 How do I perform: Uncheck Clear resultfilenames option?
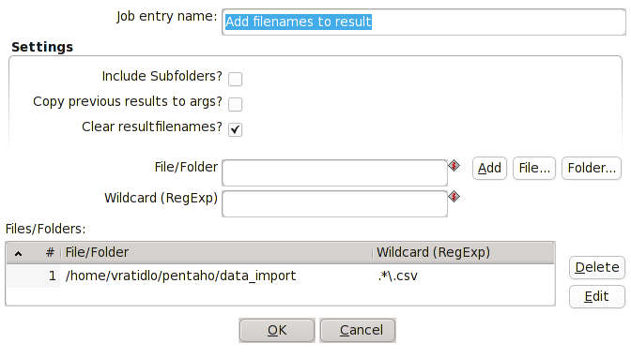tap(235, 129)
